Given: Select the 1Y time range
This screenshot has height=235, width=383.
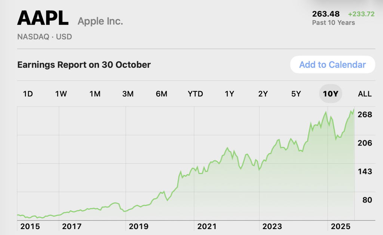Looking at the screenshot, I should tap(229, 94).
